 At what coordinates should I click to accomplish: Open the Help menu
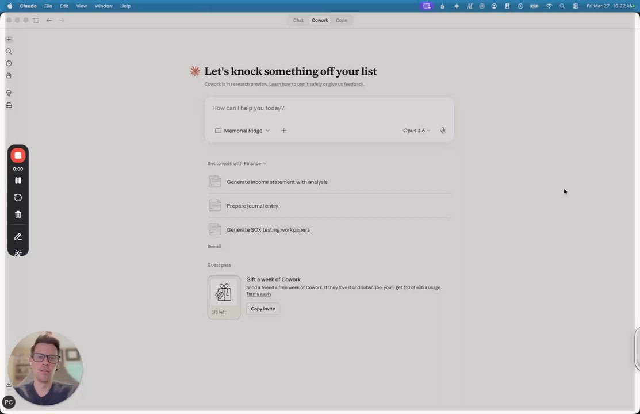(x=125, y=6)
